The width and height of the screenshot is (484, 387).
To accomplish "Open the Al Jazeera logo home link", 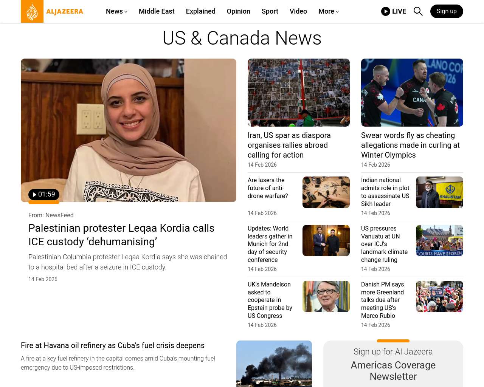I will tap(52, 11).
